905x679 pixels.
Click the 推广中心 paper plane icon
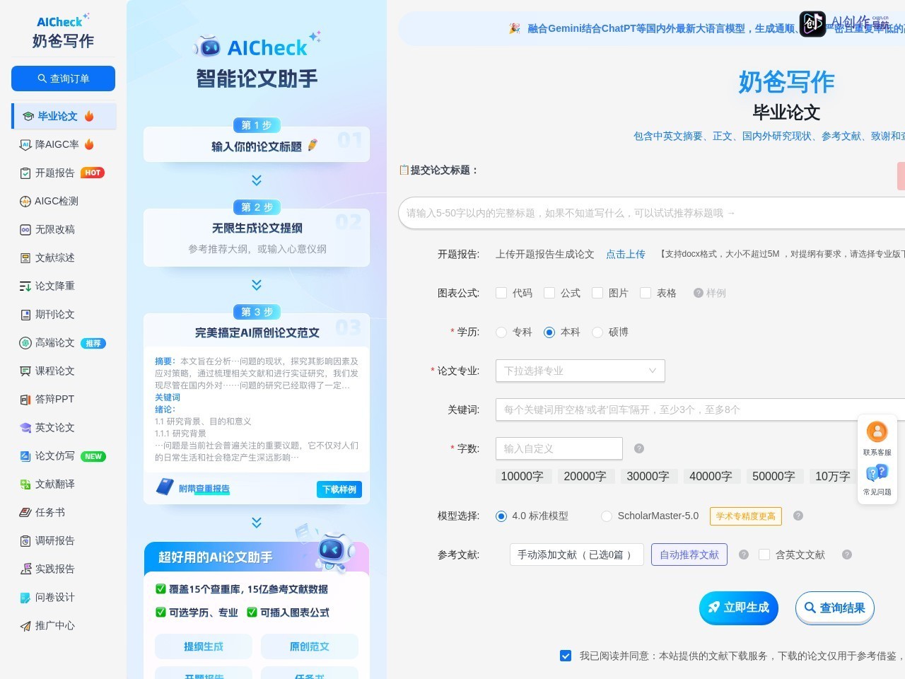(x=25, y=626)
